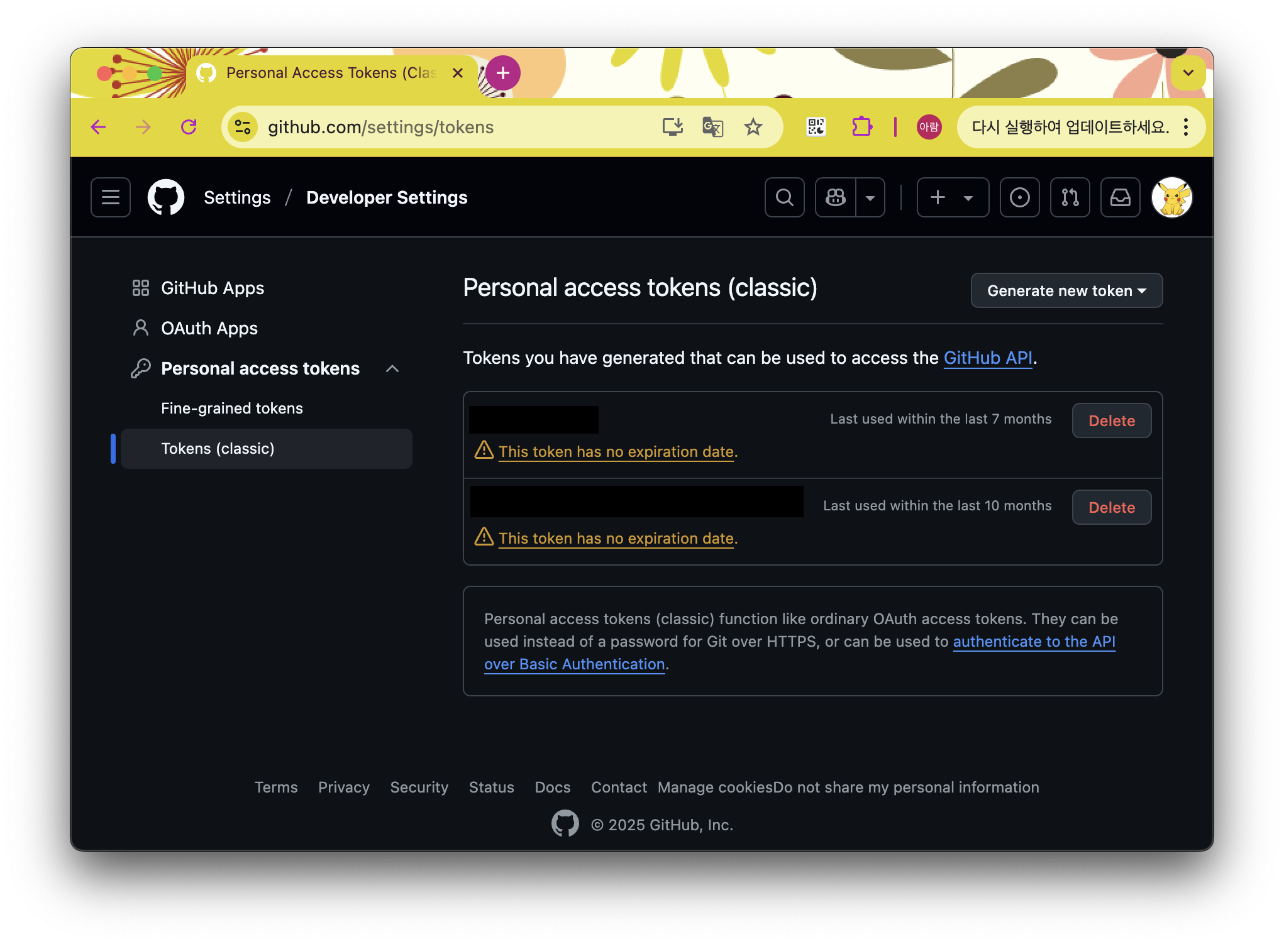
Task: Open the Issues icon in header
Action: click(1019, 197)
